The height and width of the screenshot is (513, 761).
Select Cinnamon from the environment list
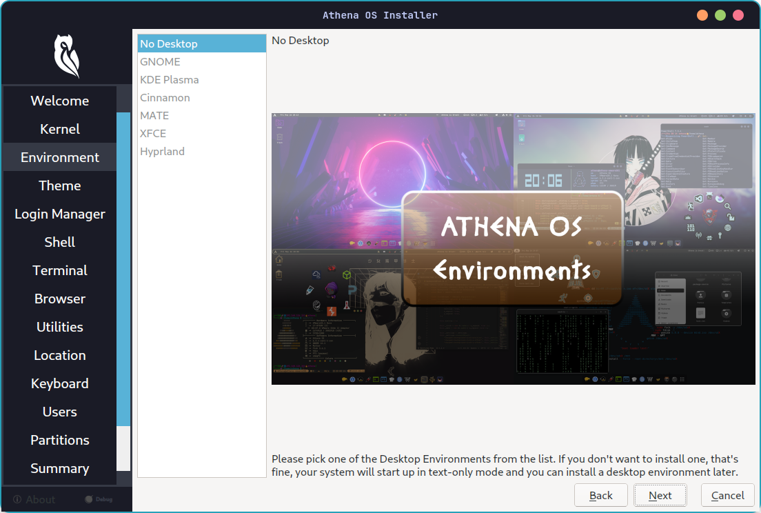[165, 97]
